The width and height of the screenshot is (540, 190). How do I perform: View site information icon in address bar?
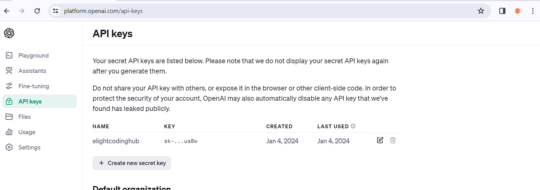pos(56,11)
